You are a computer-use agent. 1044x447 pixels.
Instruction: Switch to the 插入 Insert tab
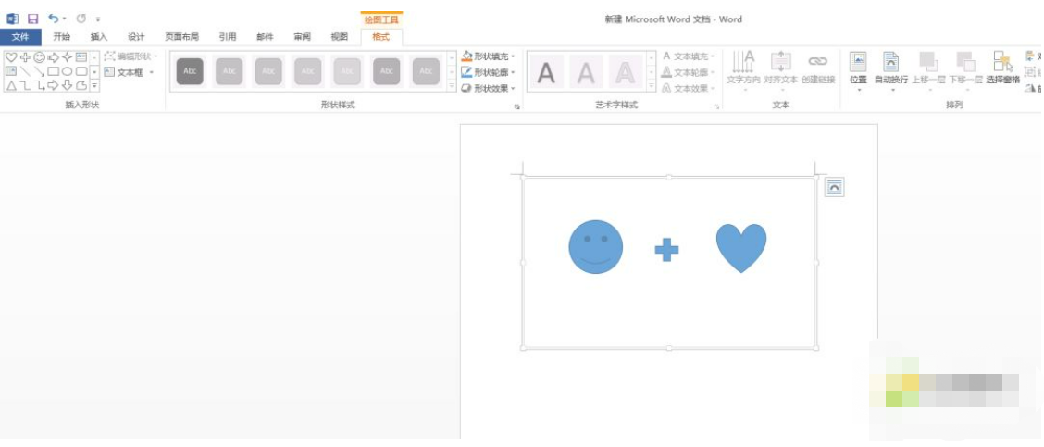[98, 37]
